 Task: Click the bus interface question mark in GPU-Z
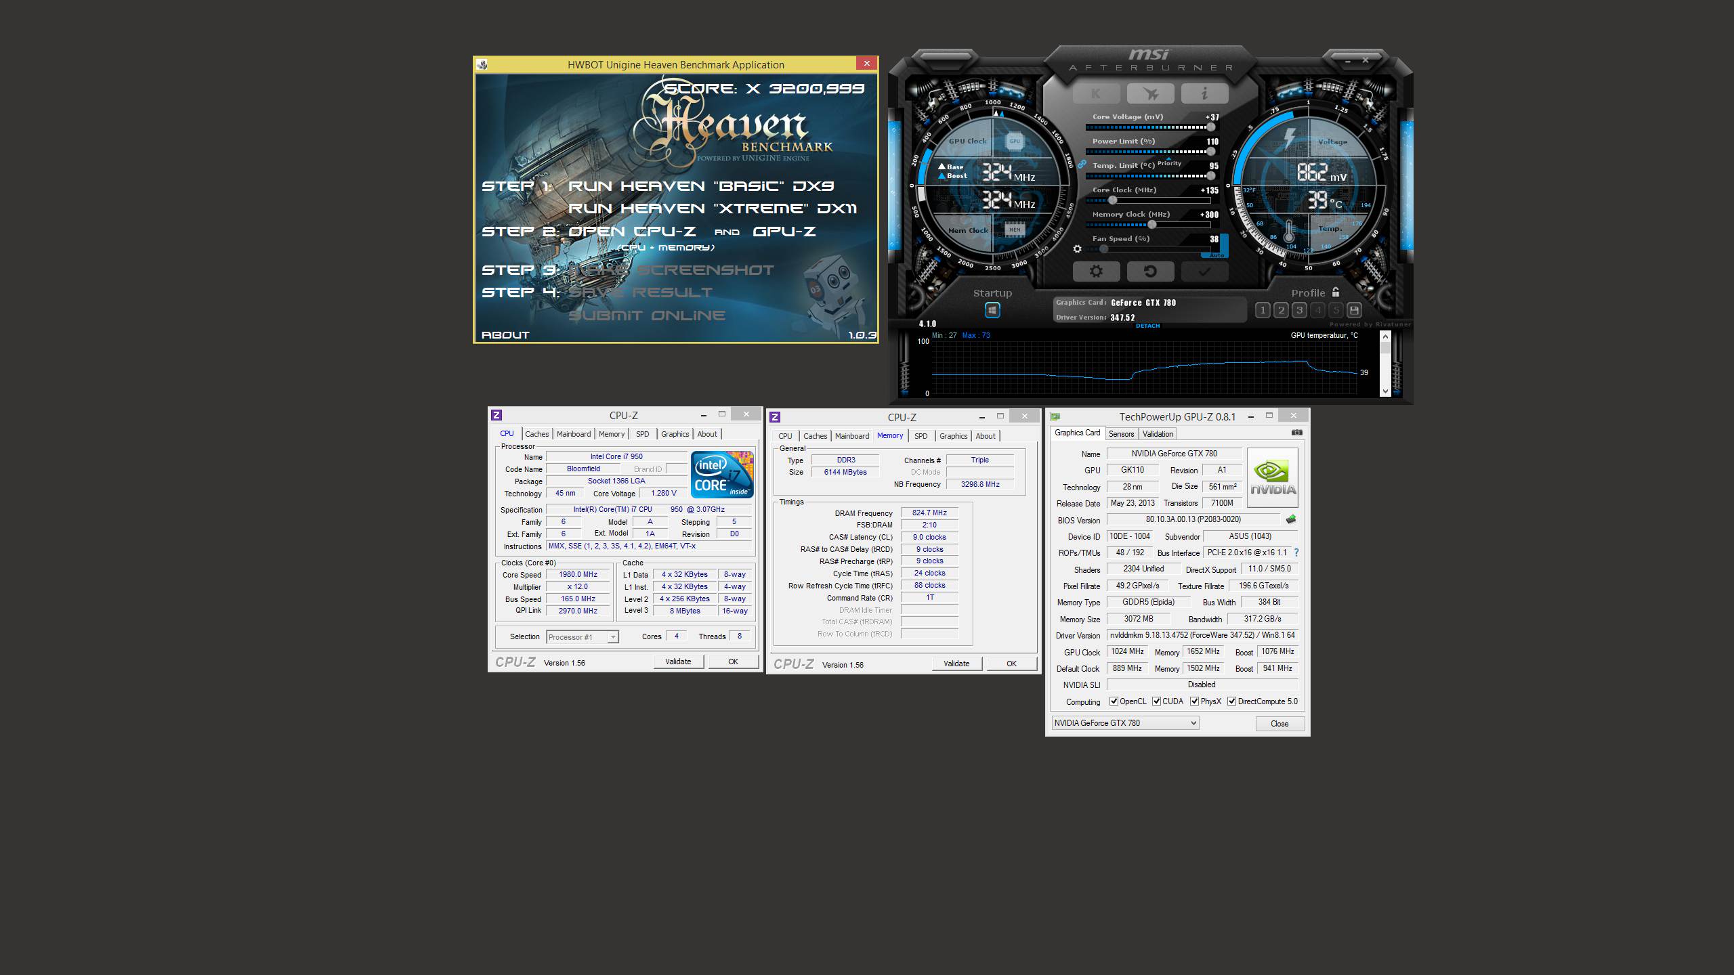coord(1296,552)
